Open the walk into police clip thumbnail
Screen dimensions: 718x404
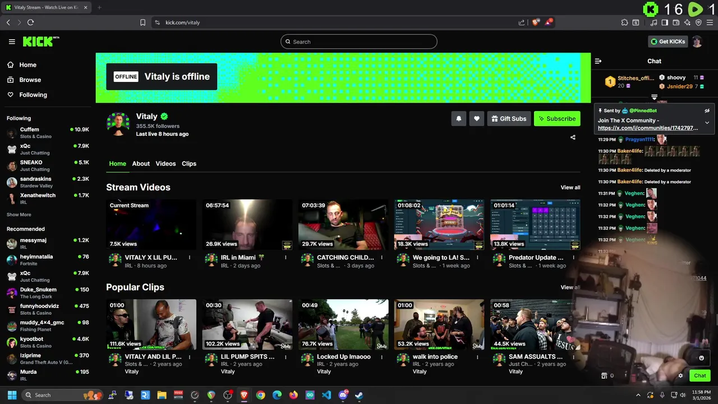[x=439, y=324]
